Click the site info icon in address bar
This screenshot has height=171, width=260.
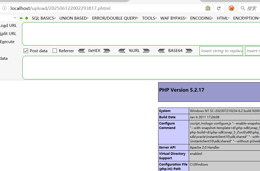[4, 8]
